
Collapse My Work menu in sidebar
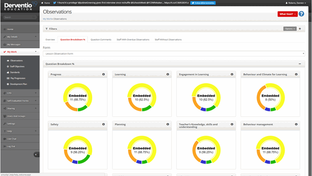[20, 52]
